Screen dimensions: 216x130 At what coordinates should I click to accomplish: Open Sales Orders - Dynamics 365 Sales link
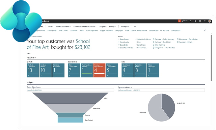(159, 30)
